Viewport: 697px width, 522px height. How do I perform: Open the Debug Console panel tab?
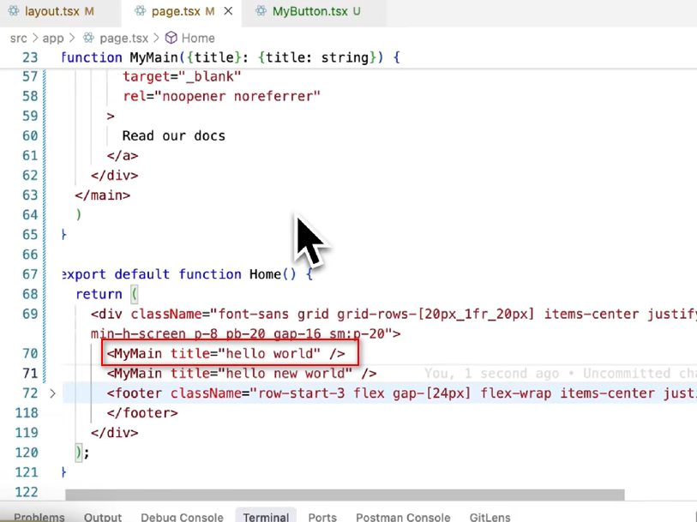(183, 517)
